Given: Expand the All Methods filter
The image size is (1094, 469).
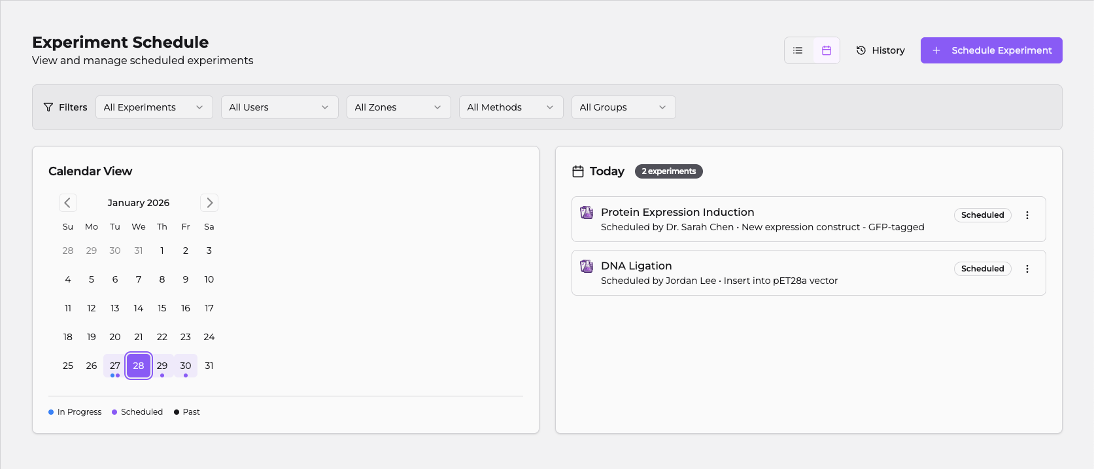Looking at the screenshot, I should [511, 107].
